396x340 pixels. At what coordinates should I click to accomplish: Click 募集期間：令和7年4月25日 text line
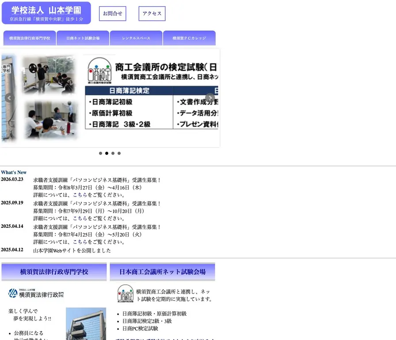click(x=88, y=234)
